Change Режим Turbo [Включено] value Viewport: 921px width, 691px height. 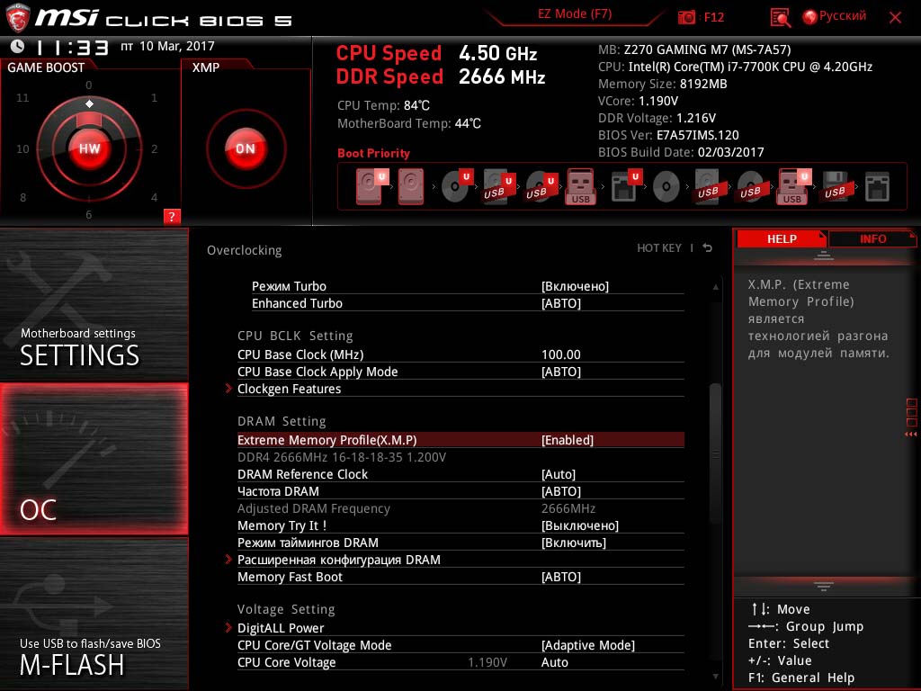pyautogui.click(x=575, y=286)
